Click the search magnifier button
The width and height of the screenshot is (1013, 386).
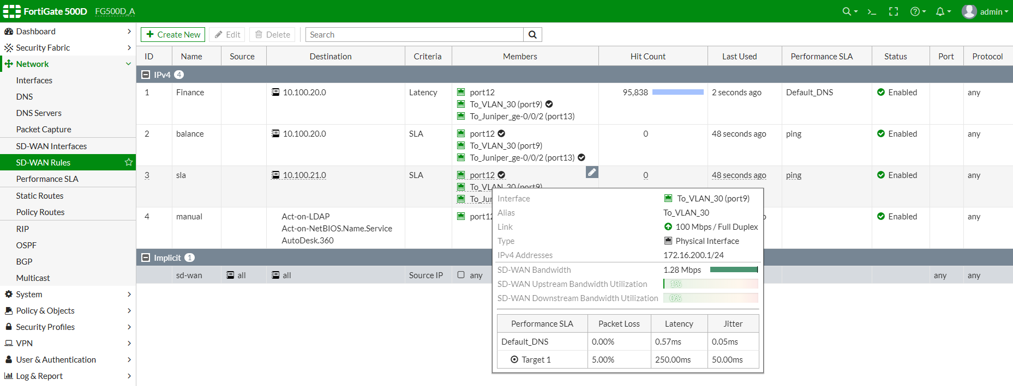pos(532,35)
